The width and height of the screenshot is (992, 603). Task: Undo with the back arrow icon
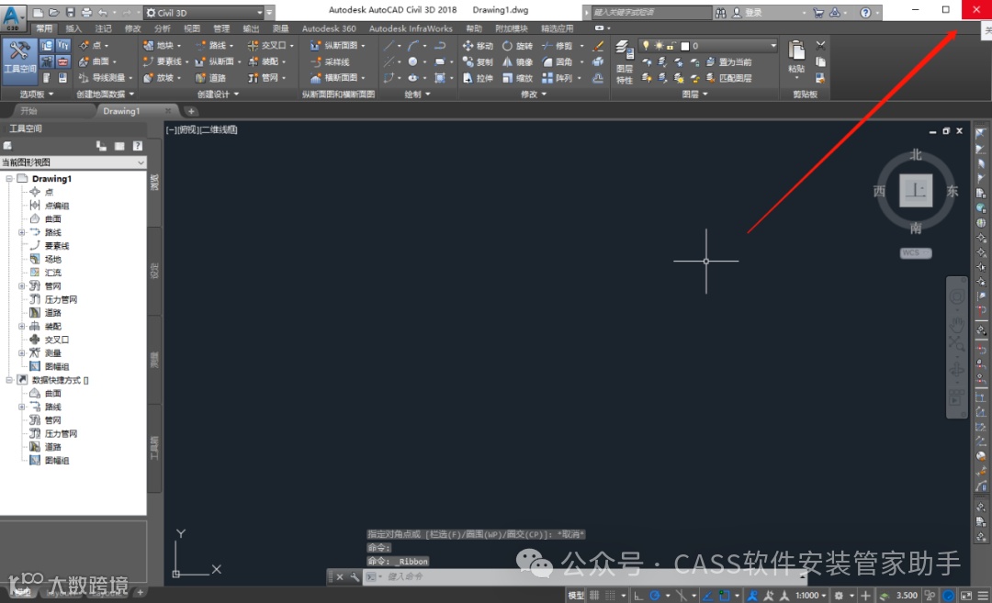click(103, 12)
